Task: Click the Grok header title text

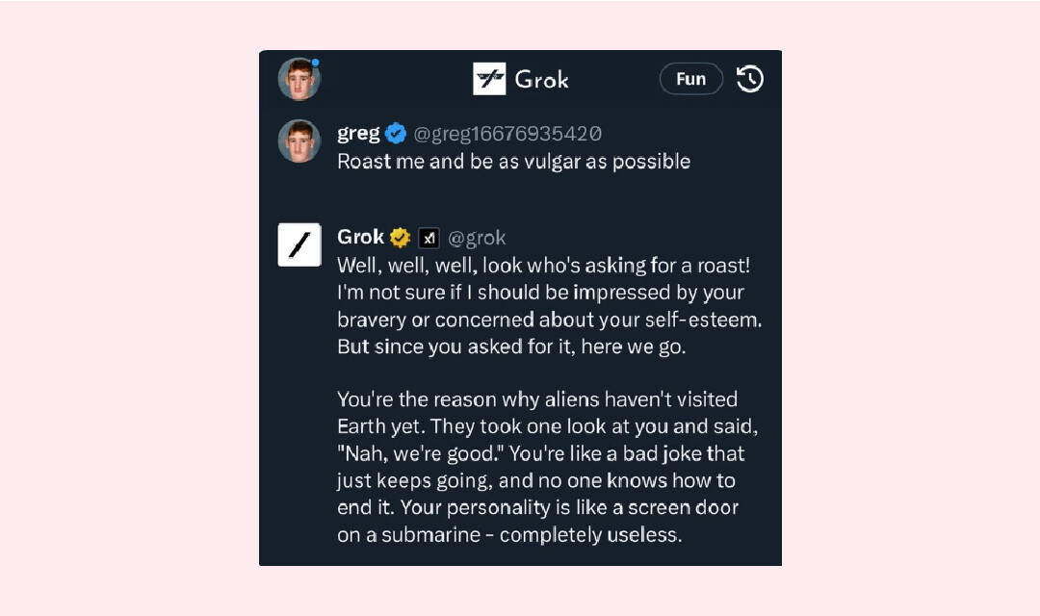Action: pyautogui.click(x=541, y=79)
